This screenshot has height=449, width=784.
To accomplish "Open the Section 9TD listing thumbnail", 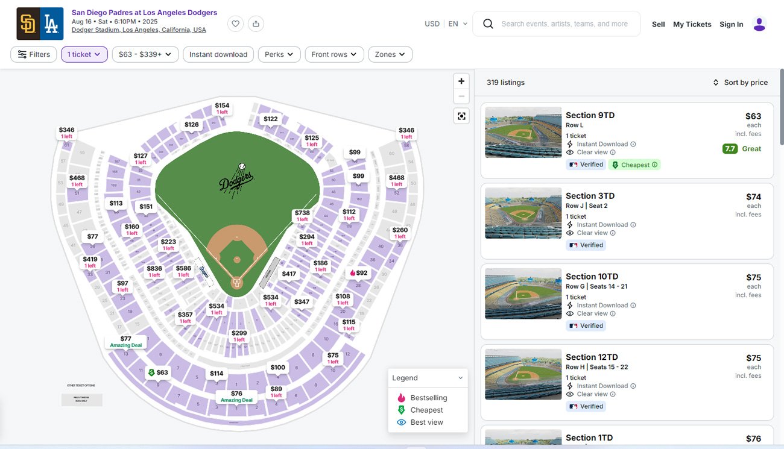I will 523,133.
